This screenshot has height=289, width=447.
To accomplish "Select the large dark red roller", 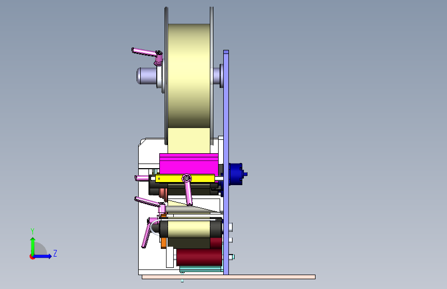I will [x=199, y=258].
